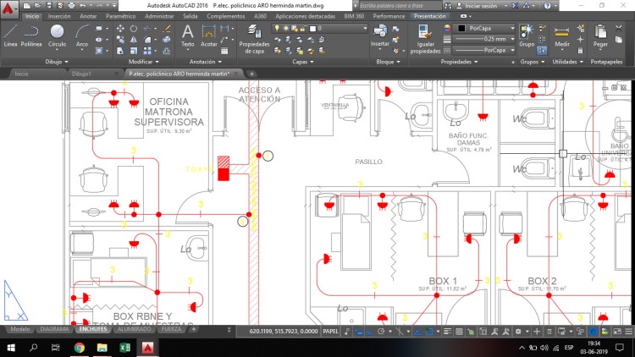Toggle the layer freeze sun icon
The height and width of the screenshot is (357, 635).
(x=286, y=28)
